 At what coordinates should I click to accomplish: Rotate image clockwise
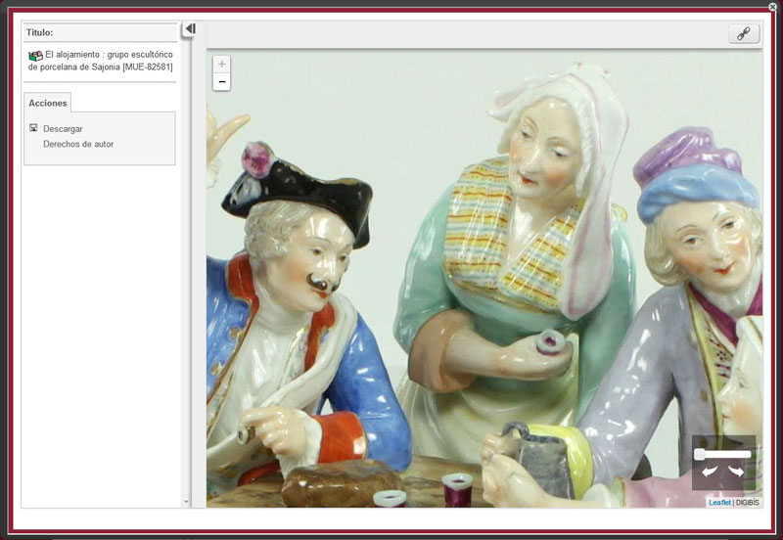736,472
